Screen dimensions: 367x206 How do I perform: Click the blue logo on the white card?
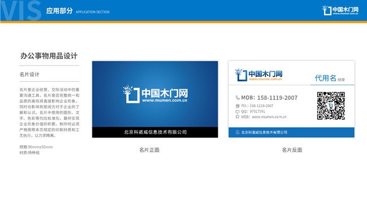(259, 74)
